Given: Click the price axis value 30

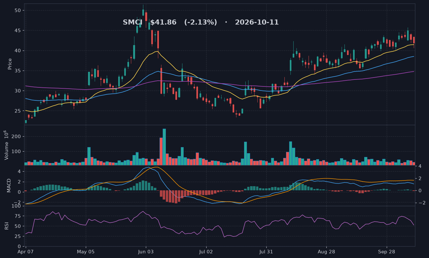Looking at the screenshot, I should coord(18,91).
